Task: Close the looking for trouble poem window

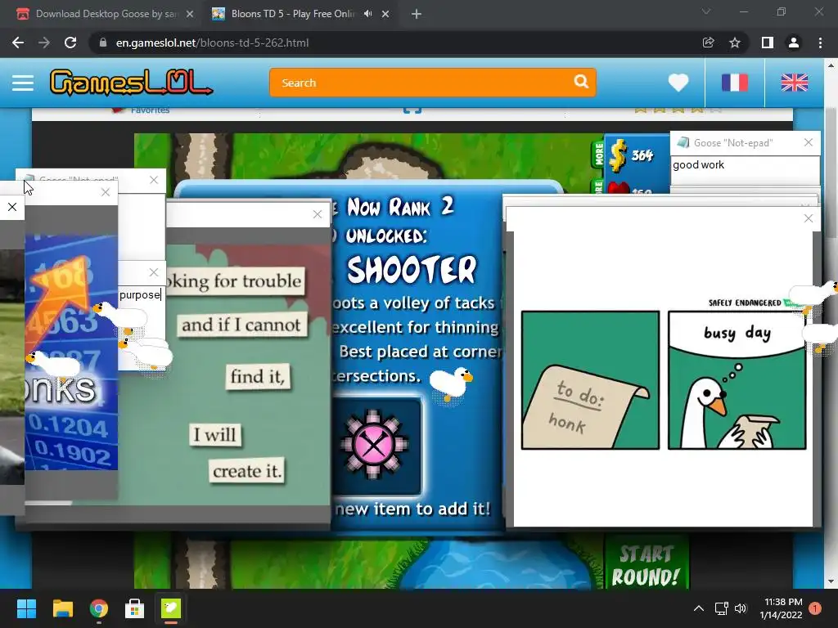Action: click(318, 214)
